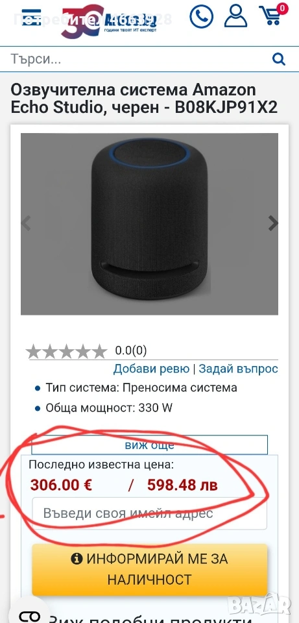Image resolution: width=299 pixels, height=623 pixels.
Task: Open the shopping cart
Action: 271,16
